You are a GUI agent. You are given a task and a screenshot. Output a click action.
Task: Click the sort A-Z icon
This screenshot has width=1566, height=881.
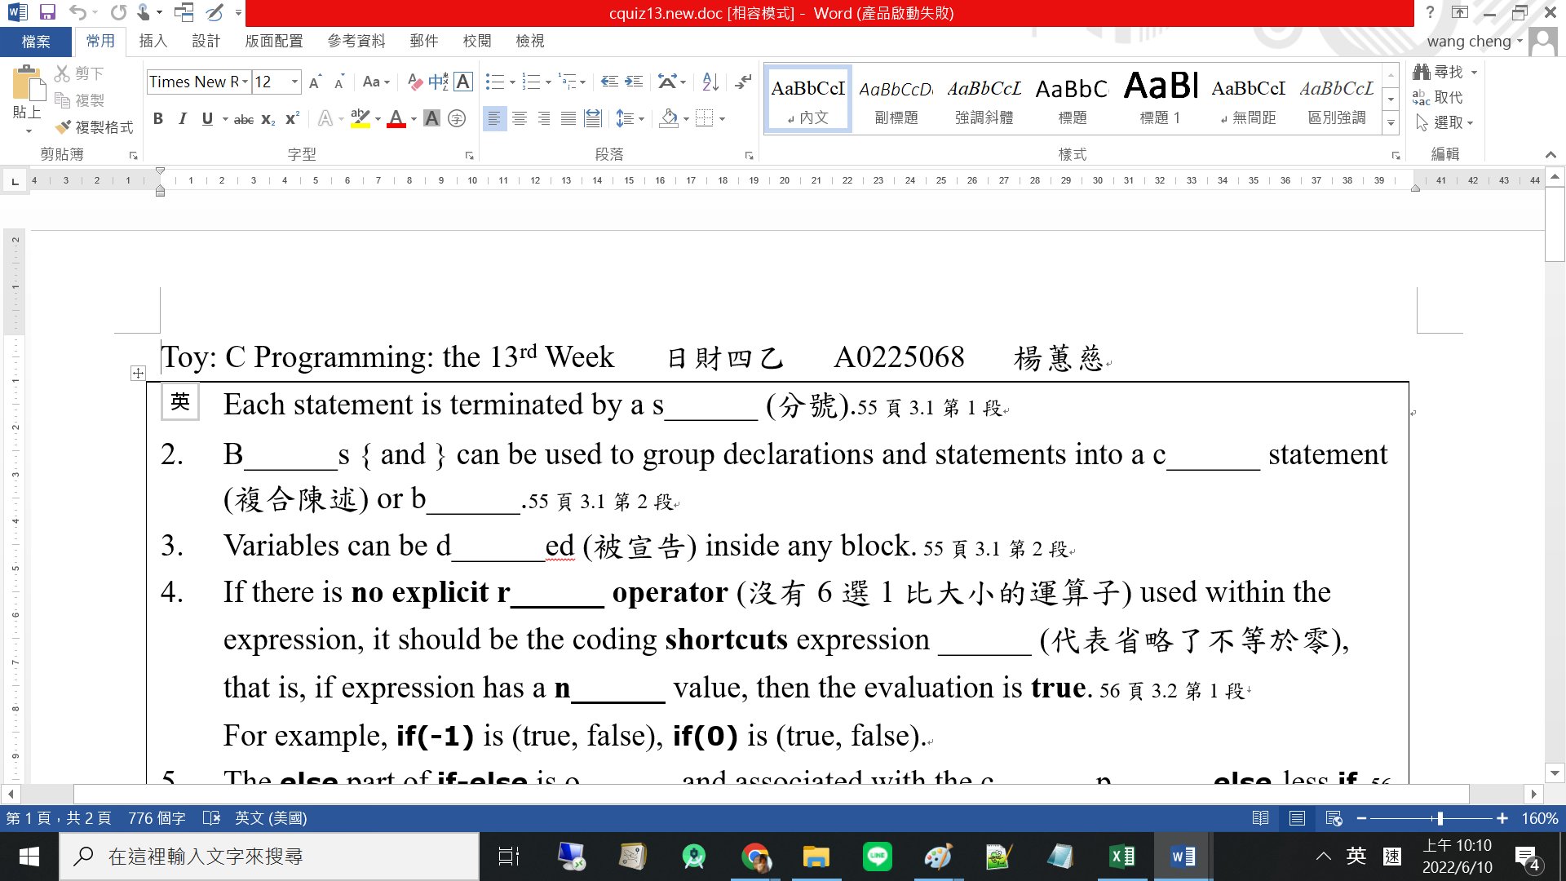pyautogui.click(x=710, y=82)
